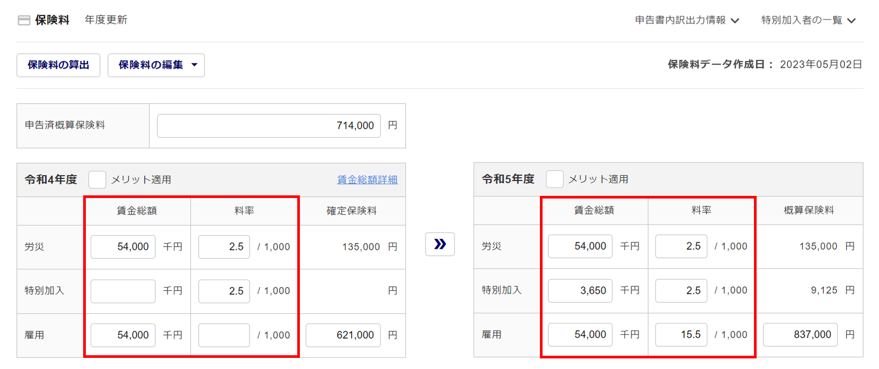This screenshot has width=879, height=369.
Task: Click empty 令和4年度 雇用 料率 field
Action: click(224, 335)
